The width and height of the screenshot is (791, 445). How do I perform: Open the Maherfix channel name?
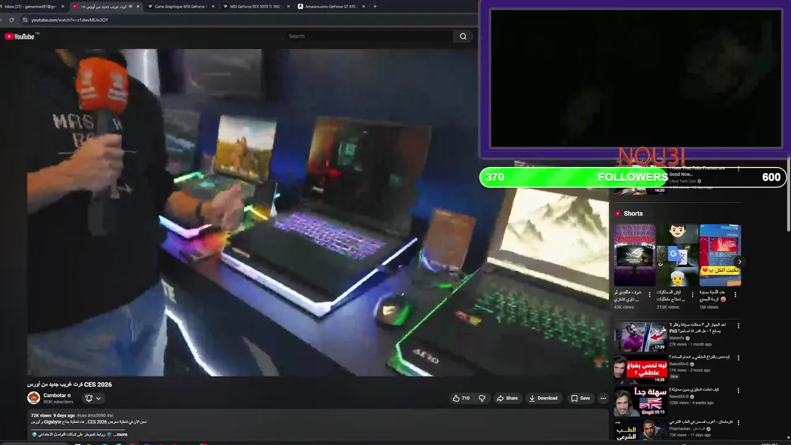click(x=678, y=338)
